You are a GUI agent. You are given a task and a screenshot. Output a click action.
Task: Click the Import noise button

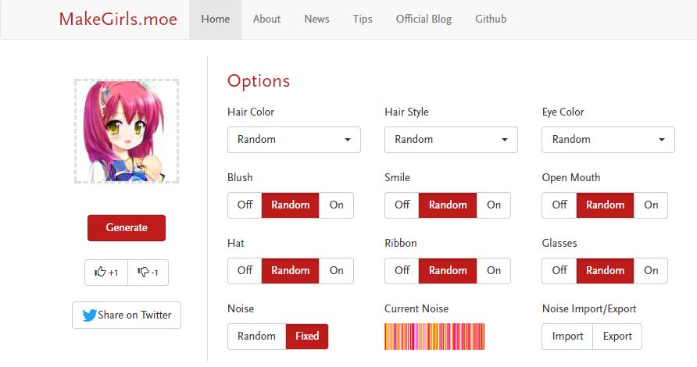[x=567, y=337]
